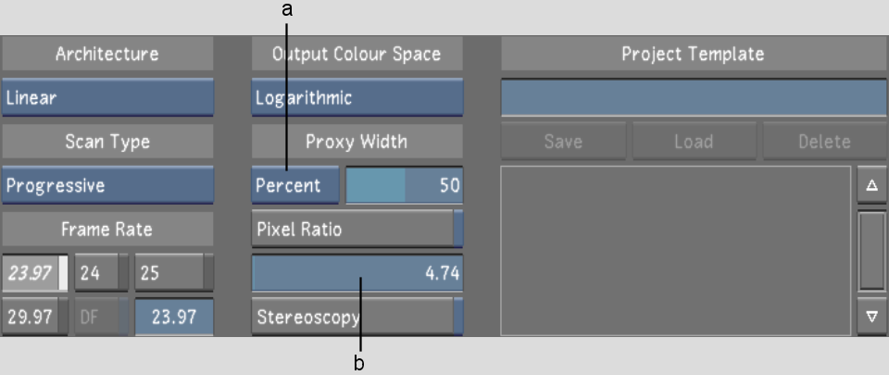The image size is (889, 375).
Task: Click the Project Template name field
Action: click(694, 97)
